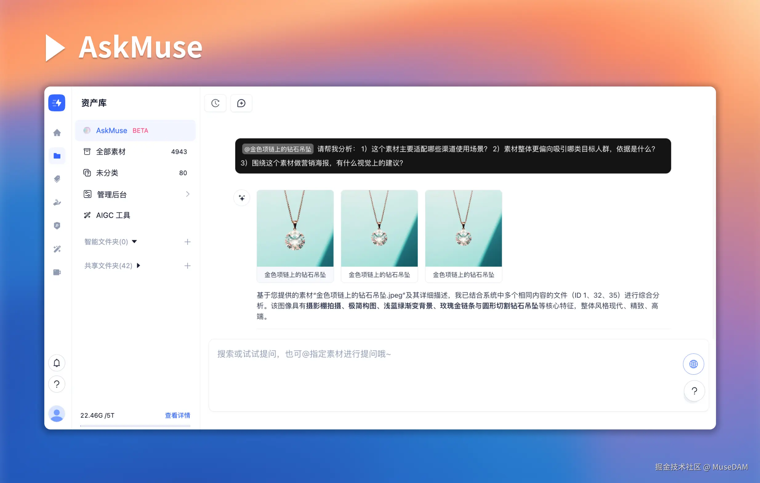The height and width of the screenshot is (483, 760).
Task: Add a smart folder with the plus button
Action: (187, 242)
